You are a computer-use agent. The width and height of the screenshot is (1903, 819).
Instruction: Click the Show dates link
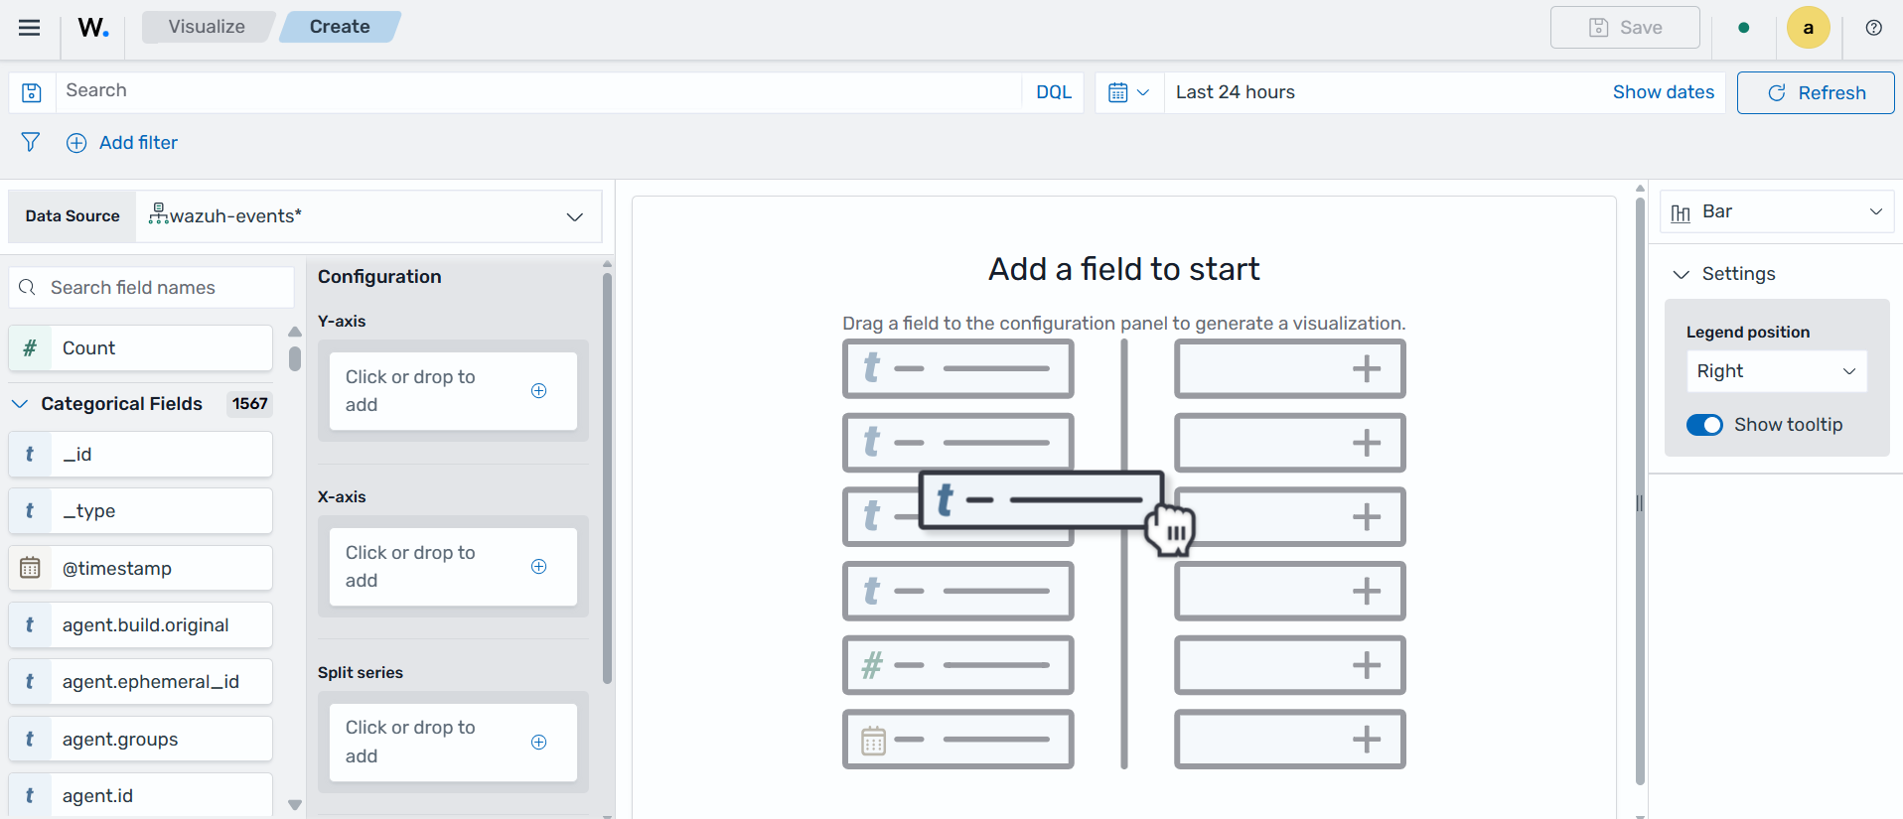(x=1664, y=92)
